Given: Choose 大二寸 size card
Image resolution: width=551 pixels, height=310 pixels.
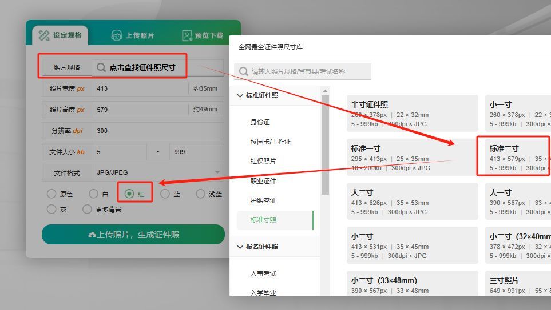Looking at the screenshot, I should click(x=412, y=202).
